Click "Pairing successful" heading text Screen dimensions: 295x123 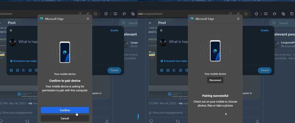(215, 96)
